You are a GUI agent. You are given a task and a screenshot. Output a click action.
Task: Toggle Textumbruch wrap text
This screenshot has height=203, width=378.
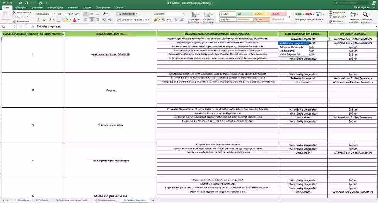tap(127, 14)
